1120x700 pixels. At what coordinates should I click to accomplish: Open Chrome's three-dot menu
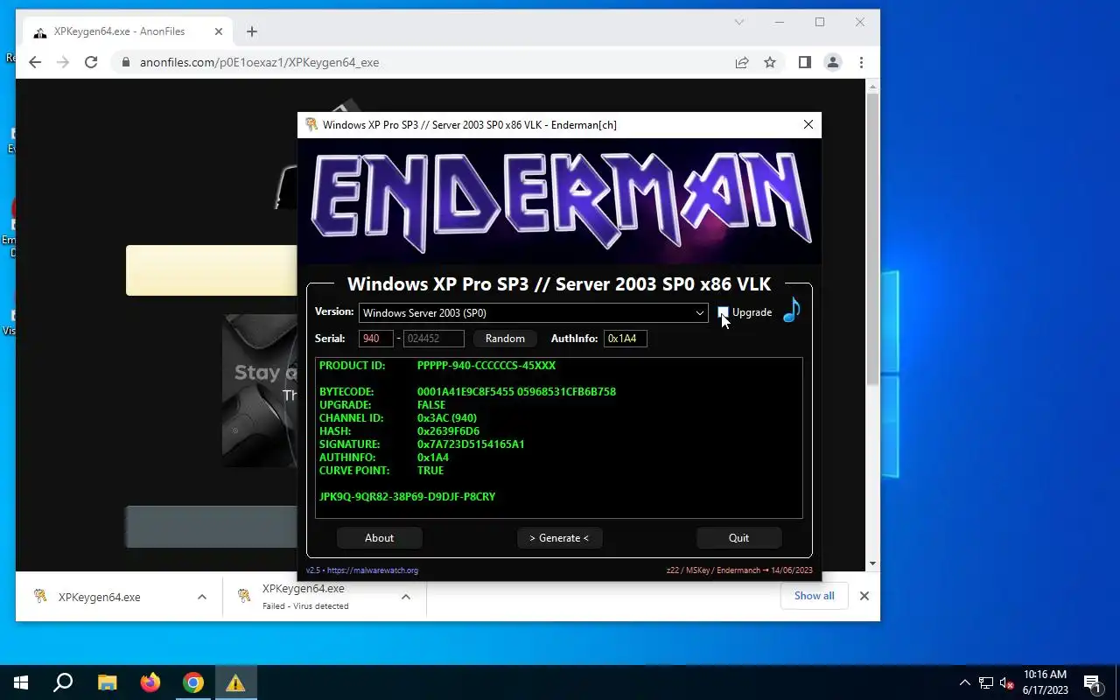click(x=861, y=62)
